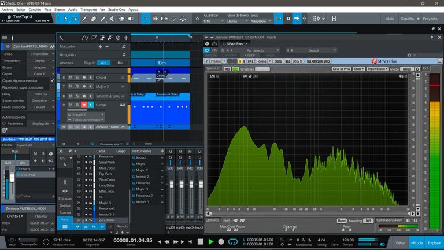This screenshot has height=250, width=444.
Task: Click Save as PNG in SPAN
Action: (342, 69)
